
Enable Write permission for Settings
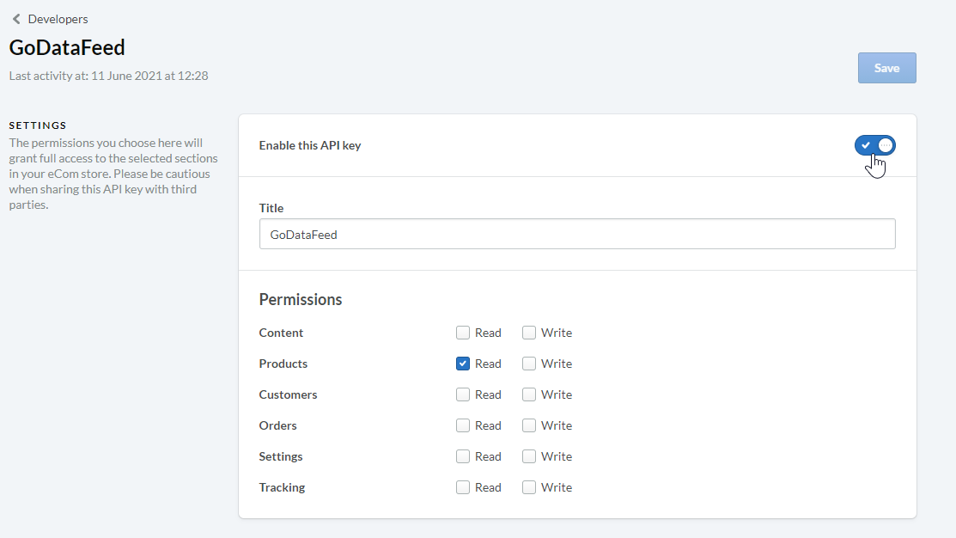tap(528, 456)
